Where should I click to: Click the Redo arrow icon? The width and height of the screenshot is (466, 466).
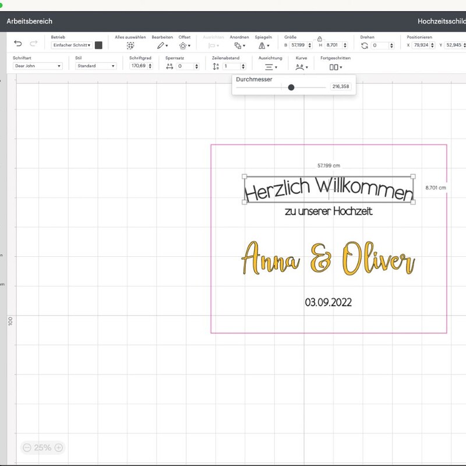[34, 43]
